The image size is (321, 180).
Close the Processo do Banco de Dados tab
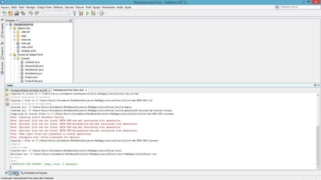pos(49,90)
